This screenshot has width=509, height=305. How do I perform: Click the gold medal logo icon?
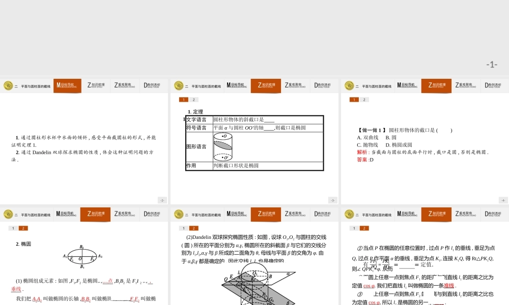pos(8,85)
